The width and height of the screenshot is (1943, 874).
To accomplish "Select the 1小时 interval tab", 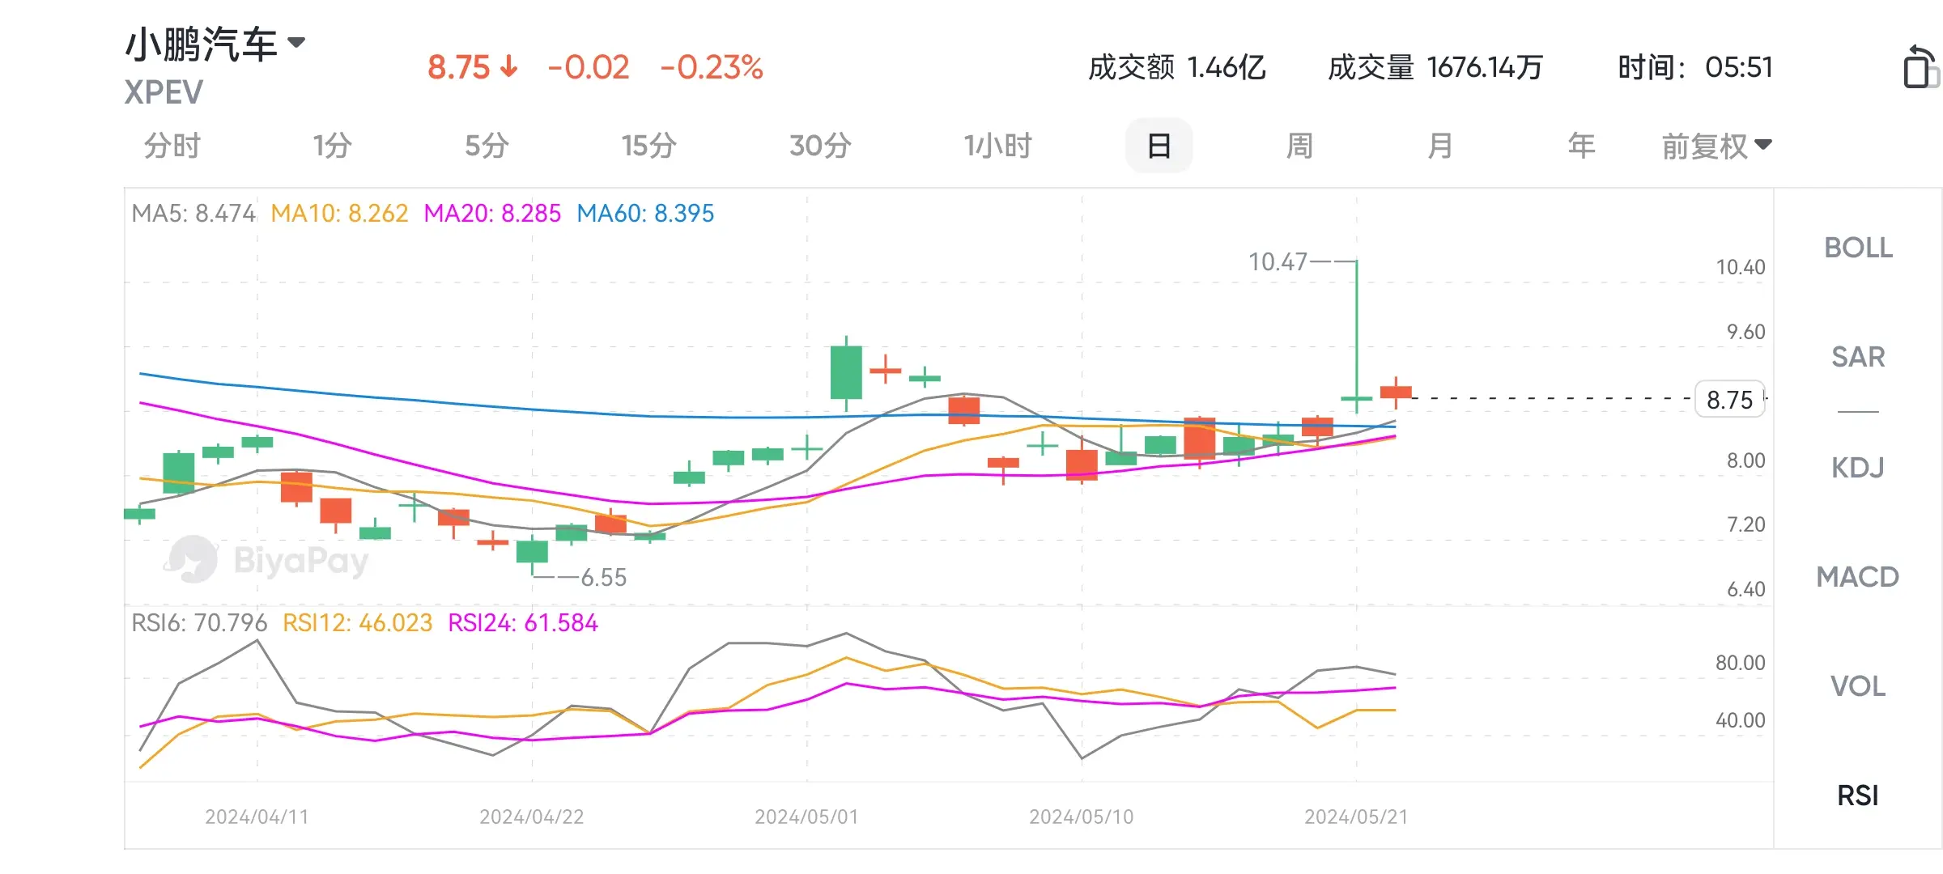I will tap(997, 146).
